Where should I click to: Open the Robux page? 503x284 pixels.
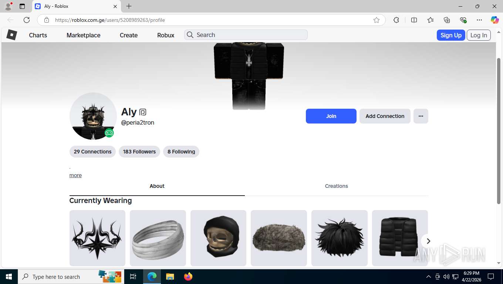point(166,35)
